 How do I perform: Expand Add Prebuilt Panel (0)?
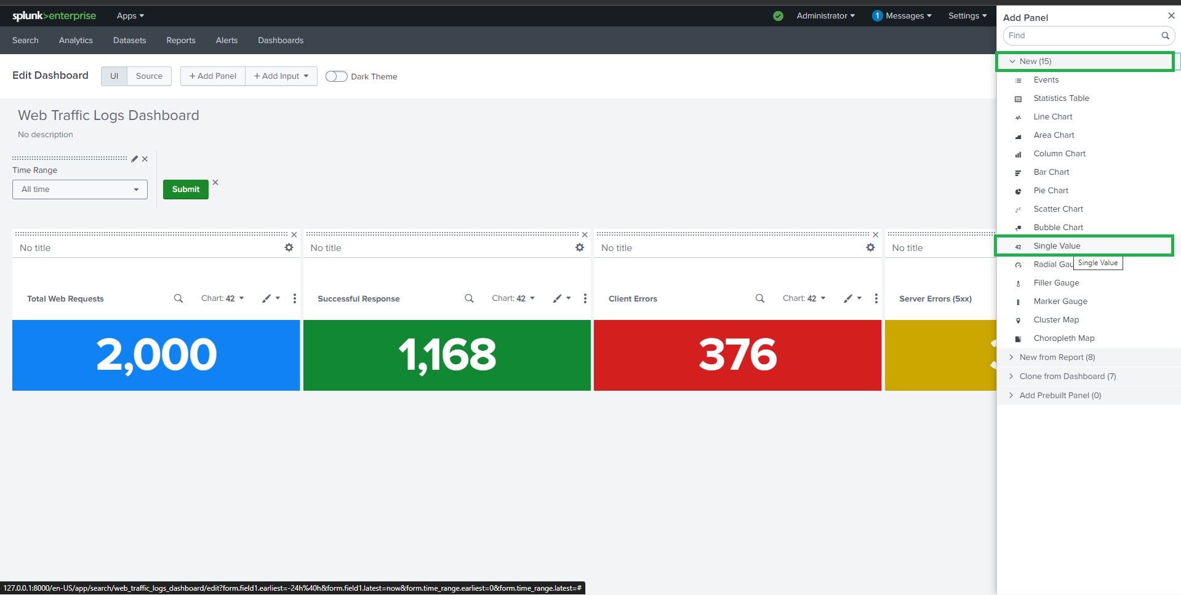1088,396
